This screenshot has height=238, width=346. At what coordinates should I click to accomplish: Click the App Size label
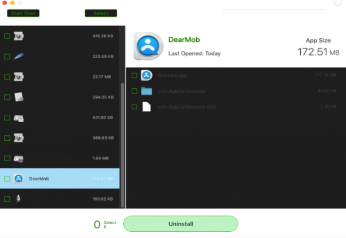coord(318,40)
